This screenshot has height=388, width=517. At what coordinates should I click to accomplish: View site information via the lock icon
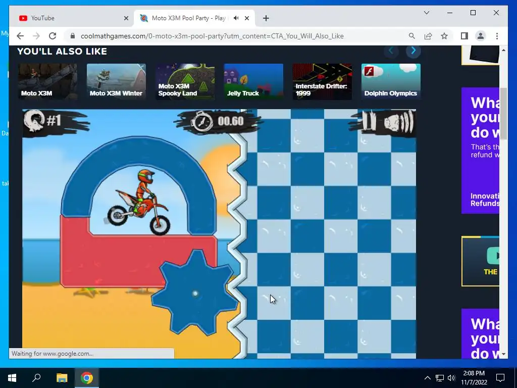click(x=73, y=36)
